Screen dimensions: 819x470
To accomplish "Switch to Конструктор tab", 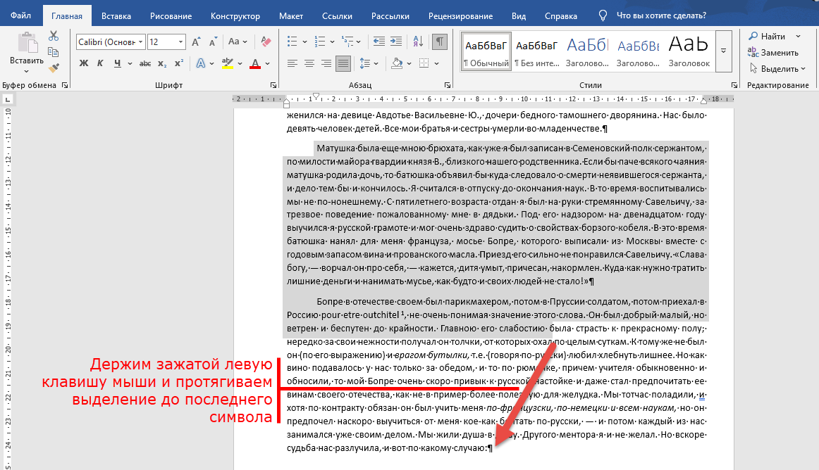I will tap(235, 15).
